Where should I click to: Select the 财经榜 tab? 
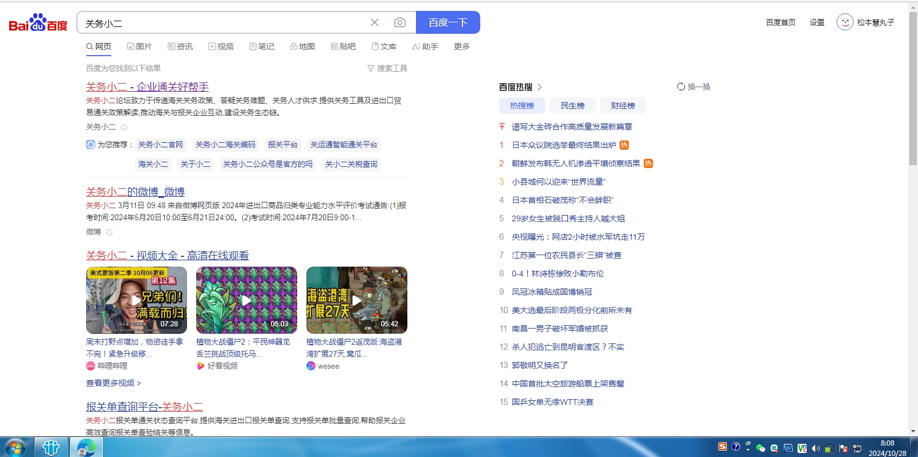click(x=623, y=106)
